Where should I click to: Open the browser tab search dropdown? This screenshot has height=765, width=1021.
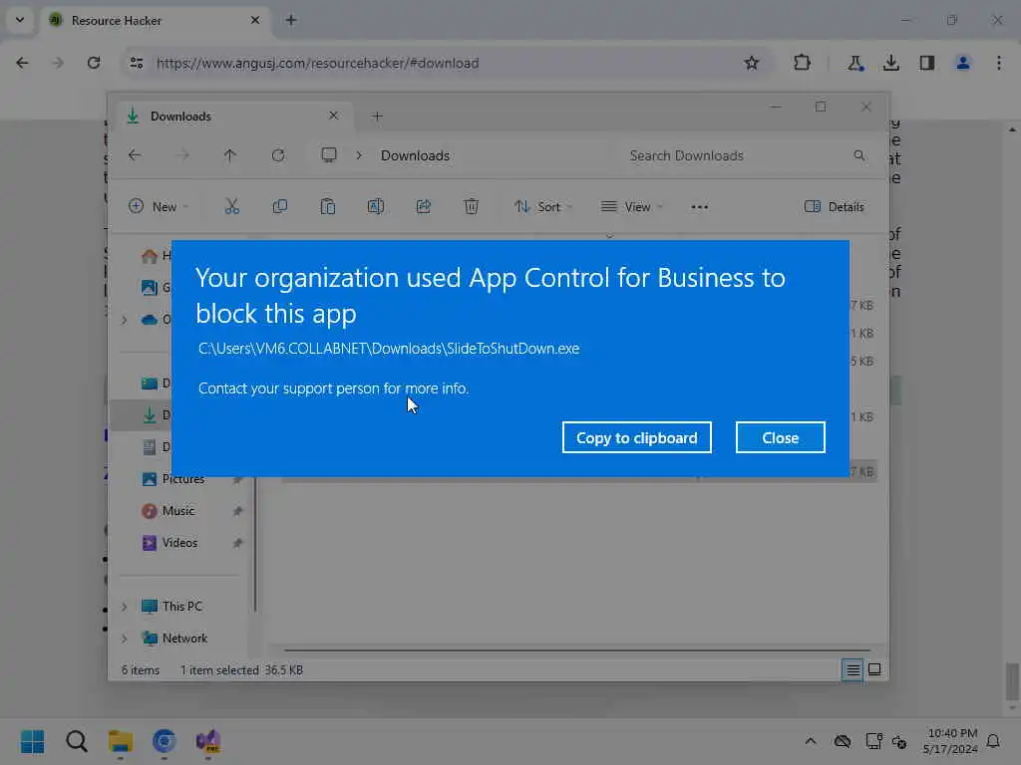click(20, 20)
